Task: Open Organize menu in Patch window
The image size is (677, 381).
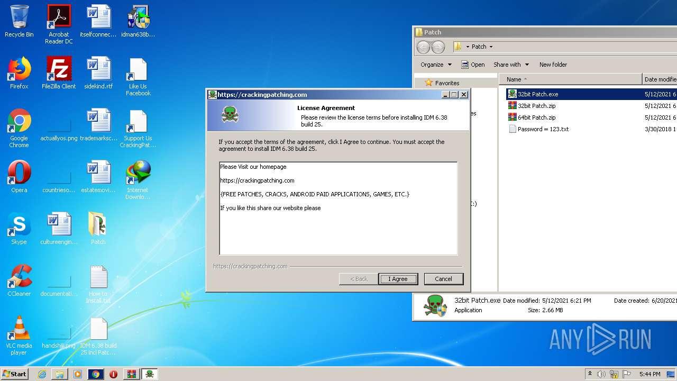Action: click(436, 65)
